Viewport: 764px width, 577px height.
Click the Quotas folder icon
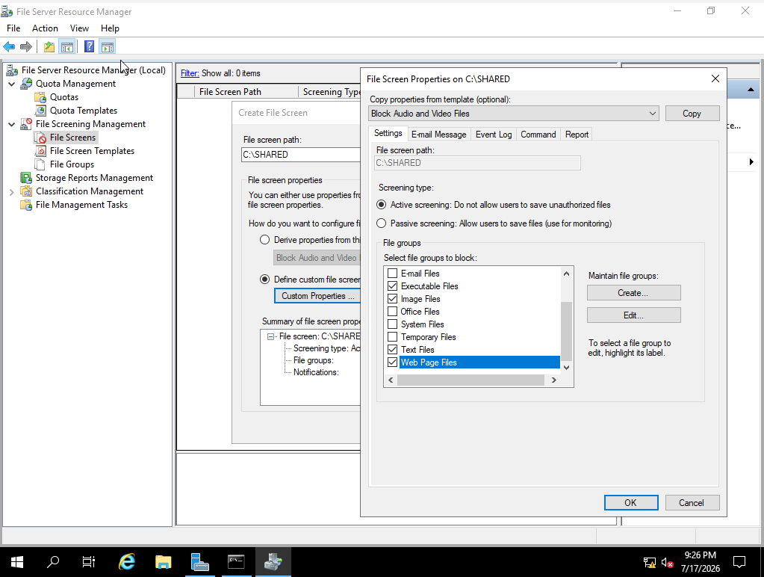click(x=40, y=97)
